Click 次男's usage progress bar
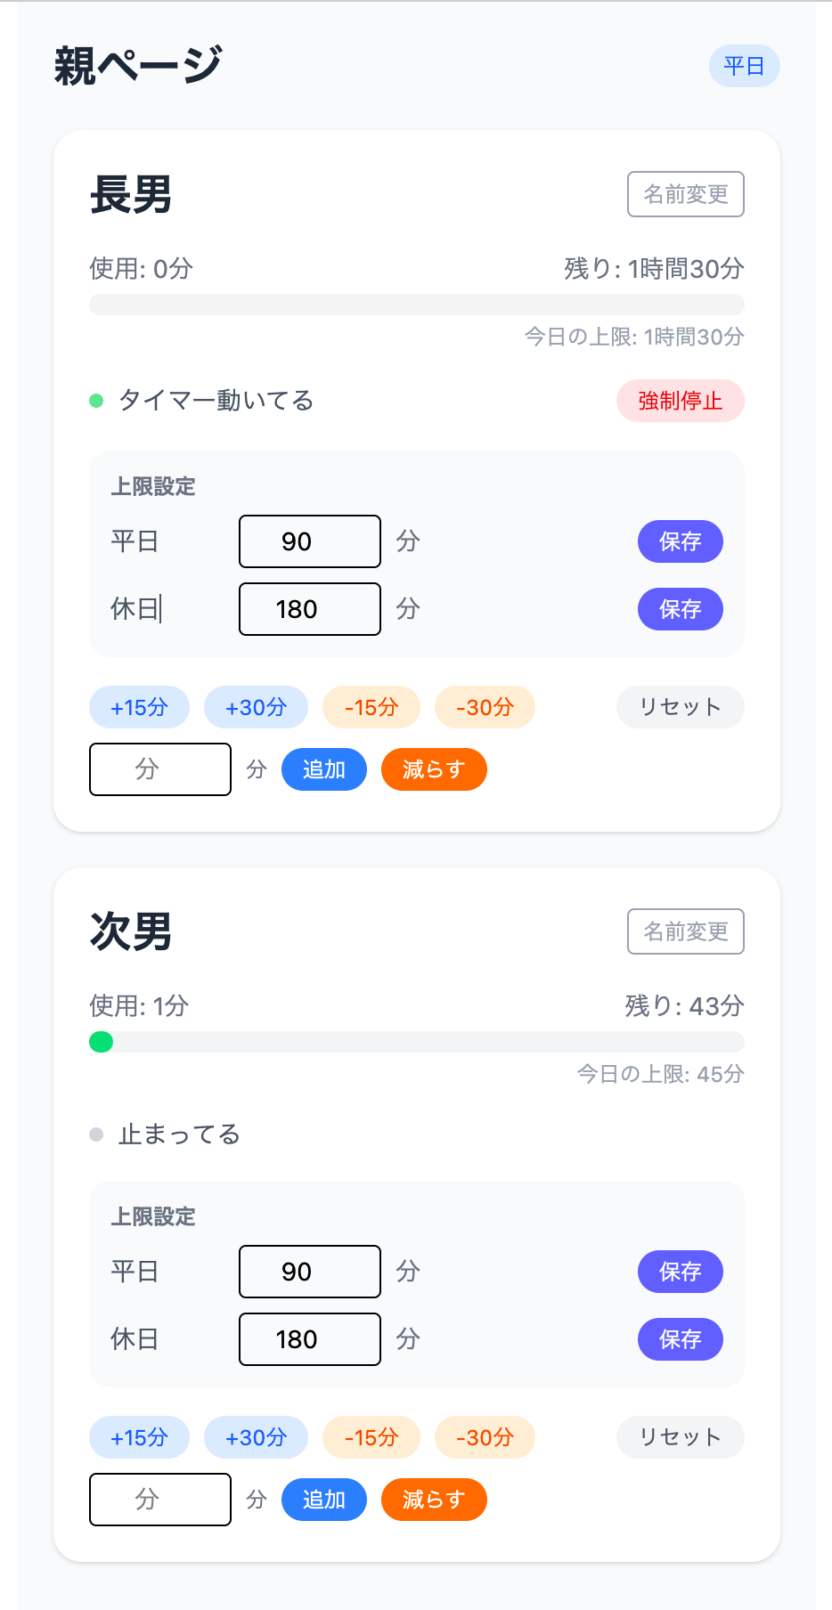The width and height of the screenshot is (832, 1610). click(x=417, y=1042)
